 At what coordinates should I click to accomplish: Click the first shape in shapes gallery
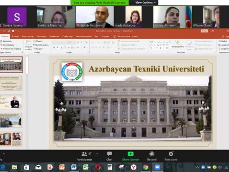pyautogui.click(x=151, y=42)
